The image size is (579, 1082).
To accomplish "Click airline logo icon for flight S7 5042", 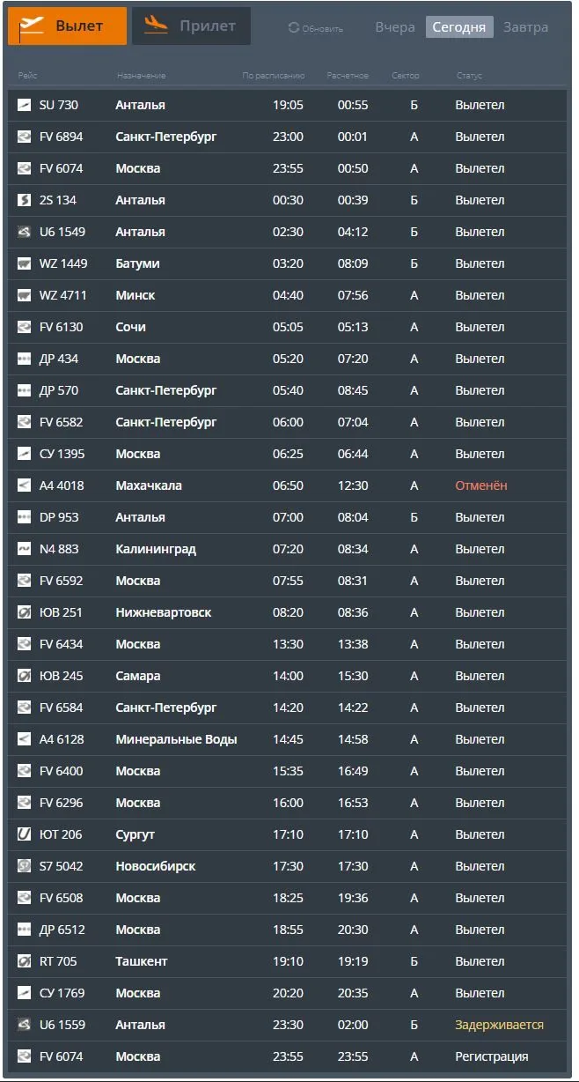I will pos(25,866).
